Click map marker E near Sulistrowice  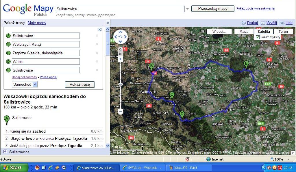[246, 64]
